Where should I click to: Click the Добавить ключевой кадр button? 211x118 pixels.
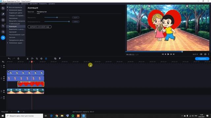(40, 27)
